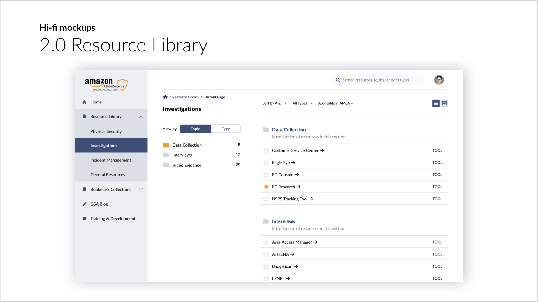The image size is (538, 302).
Task: Click the search magnifier icon
Action: pyautogui.click(x=338, y=80)
